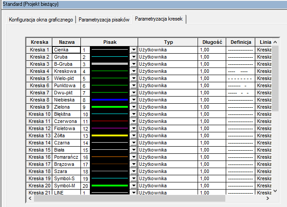Screen dimensions: 287x207
Task: Click the table's vertical scroll down arrow
Action: (x=275, y=191)
